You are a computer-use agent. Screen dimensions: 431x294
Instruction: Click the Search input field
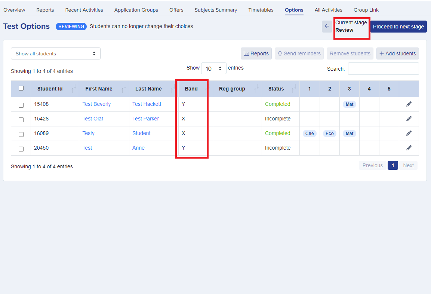coord(383,69)
